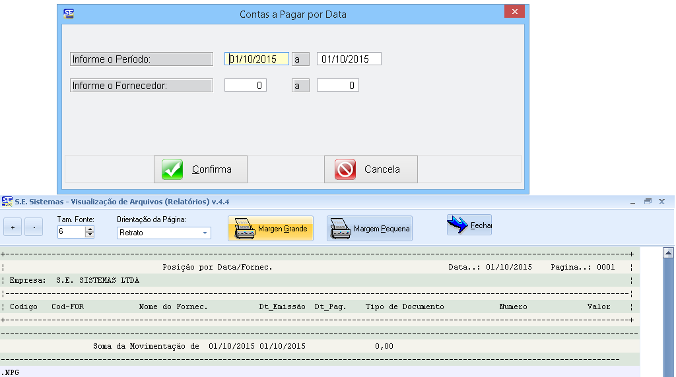This screenshot has width=676, height=377.
Task: Restore down the report viewer window
Action: pyautogui.click(x=648, y=201)
